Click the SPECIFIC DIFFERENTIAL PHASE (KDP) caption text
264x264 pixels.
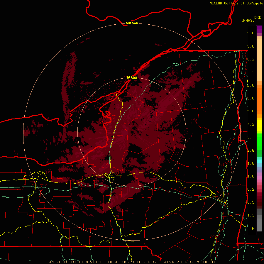pyautogui.click(x=92, y=262)
